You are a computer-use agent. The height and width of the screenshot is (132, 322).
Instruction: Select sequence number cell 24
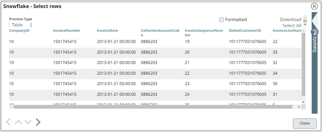pos(187,94)
